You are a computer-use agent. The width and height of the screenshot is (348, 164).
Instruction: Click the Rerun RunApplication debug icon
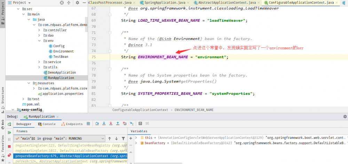9,124
